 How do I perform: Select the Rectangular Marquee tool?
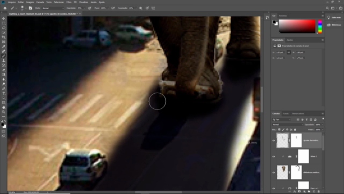(x=4, y=23)
